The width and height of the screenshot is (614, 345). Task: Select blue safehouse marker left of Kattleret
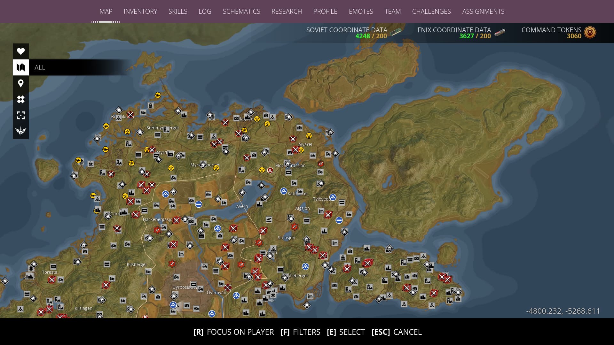pyautogui.click(x=284, y=191)
